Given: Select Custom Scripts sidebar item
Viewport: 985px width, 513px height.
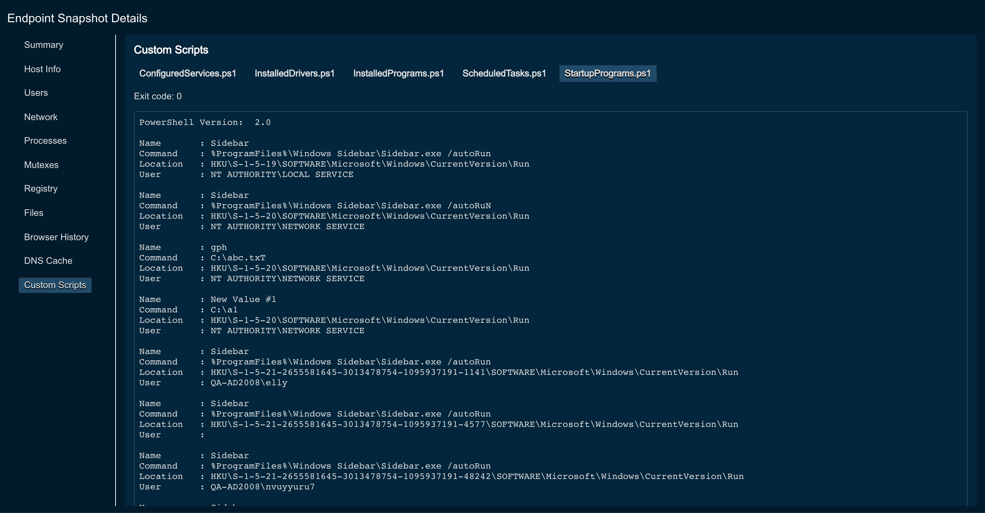Looking at the screenshot, I should click(55, 285).
